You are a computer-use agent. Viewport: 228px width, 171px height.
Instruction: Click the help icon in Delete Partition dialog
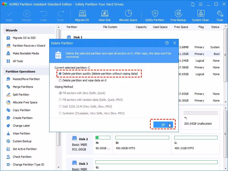click(167, 43)
